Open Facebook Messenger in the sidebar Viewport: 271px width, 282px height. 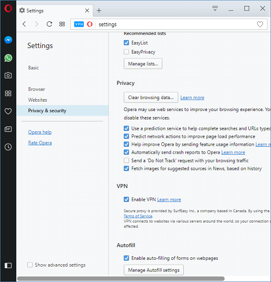[8, 40]
